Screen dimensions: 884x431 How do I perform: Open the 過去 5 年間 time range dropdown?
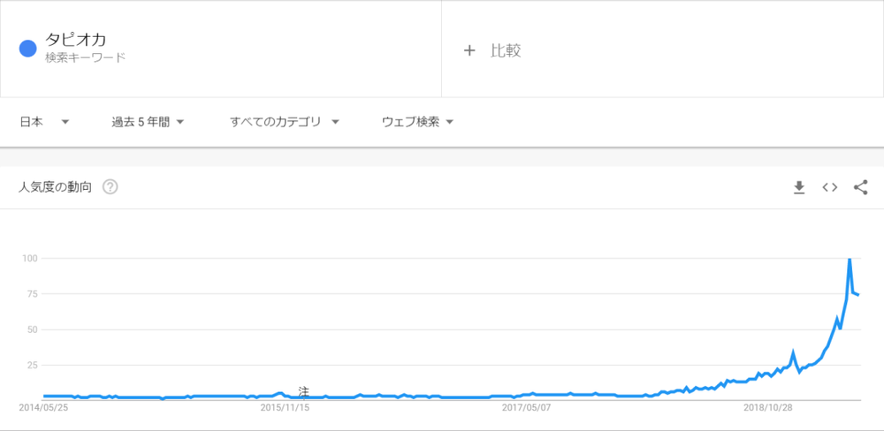149,122
